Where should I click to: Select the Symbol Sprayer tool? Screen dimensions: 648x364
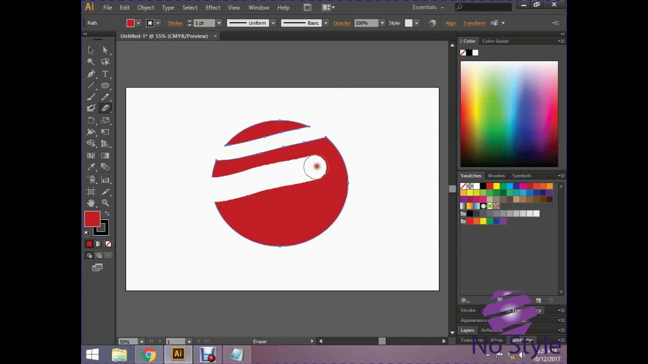pyautogui.click(x=91, y=179)
